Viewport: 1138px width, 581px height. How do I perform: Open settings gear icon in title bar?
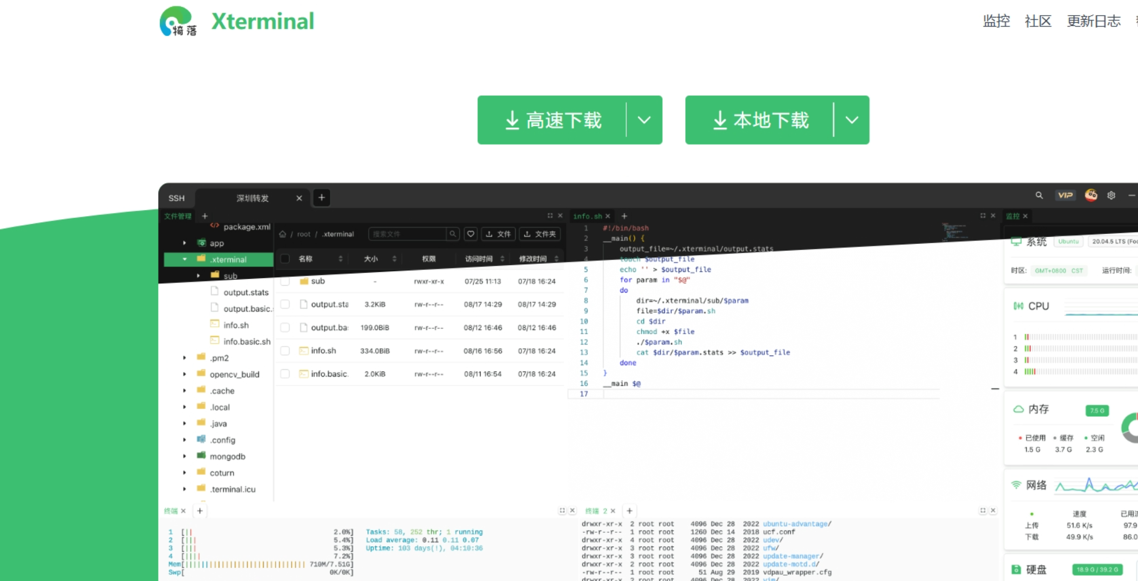(x=1111, y=195)
